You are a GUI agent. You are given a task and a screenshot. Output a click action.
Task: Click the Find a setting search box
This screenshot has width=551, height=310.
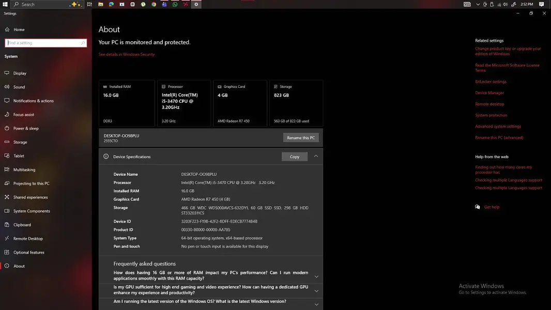click(45, 43)
